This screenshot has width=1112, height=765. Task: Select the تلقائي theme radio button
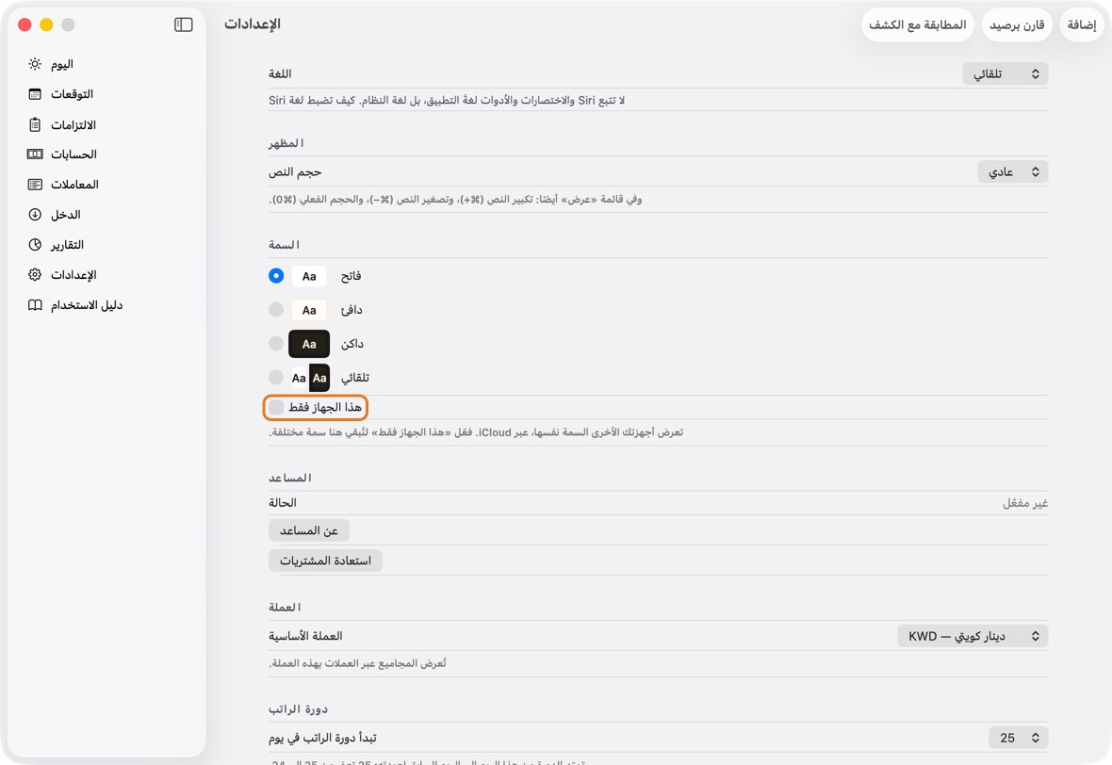276,378
